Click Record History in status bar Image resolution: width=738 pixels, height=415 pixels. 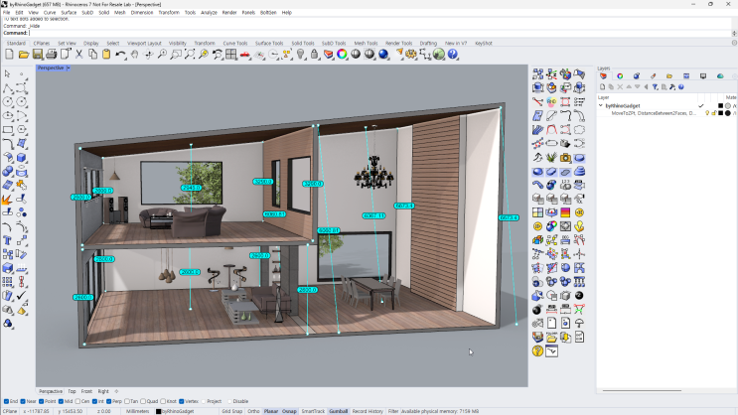368,411
